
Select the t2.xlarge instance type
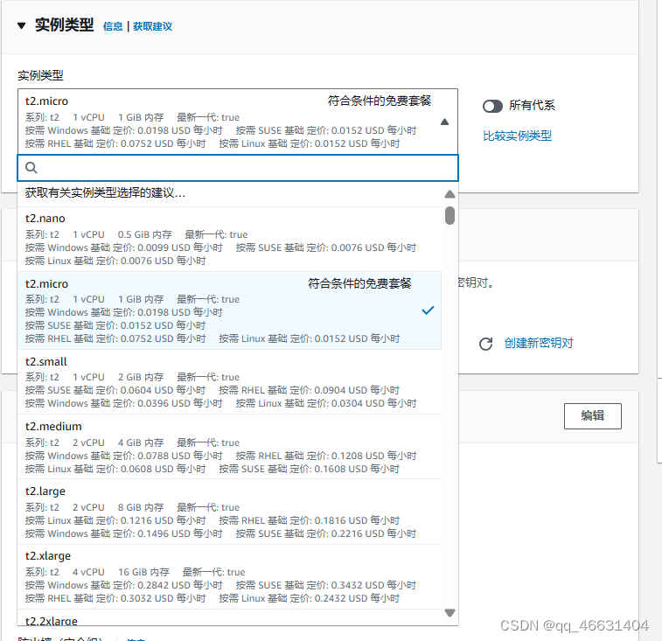(229, 577)
